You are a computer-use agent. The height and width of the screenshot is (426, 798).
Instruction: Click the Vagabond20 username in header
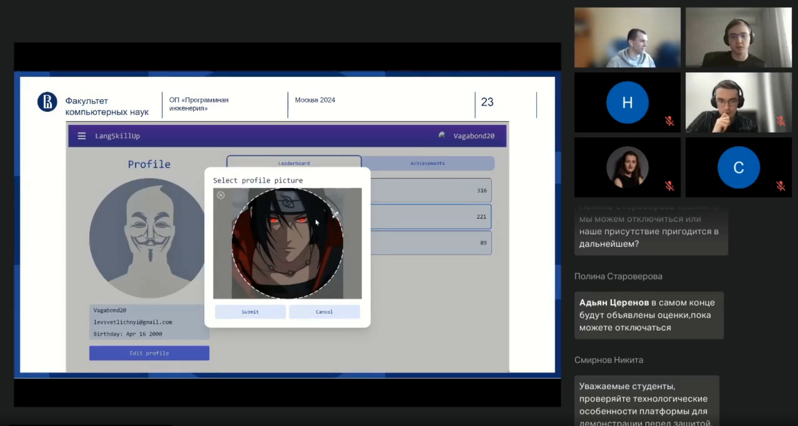click(x=474, y=136)
